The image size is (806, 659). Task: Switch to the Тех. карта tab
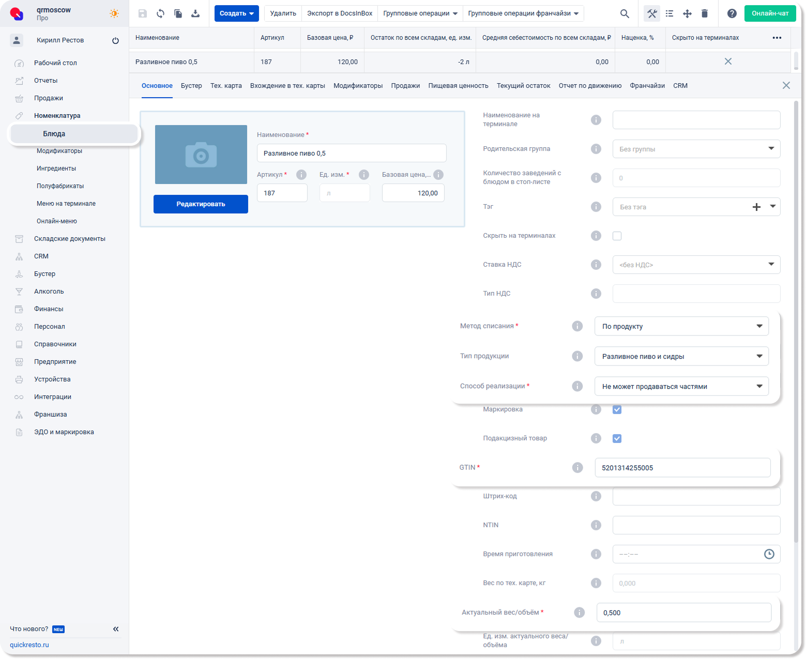226,86
